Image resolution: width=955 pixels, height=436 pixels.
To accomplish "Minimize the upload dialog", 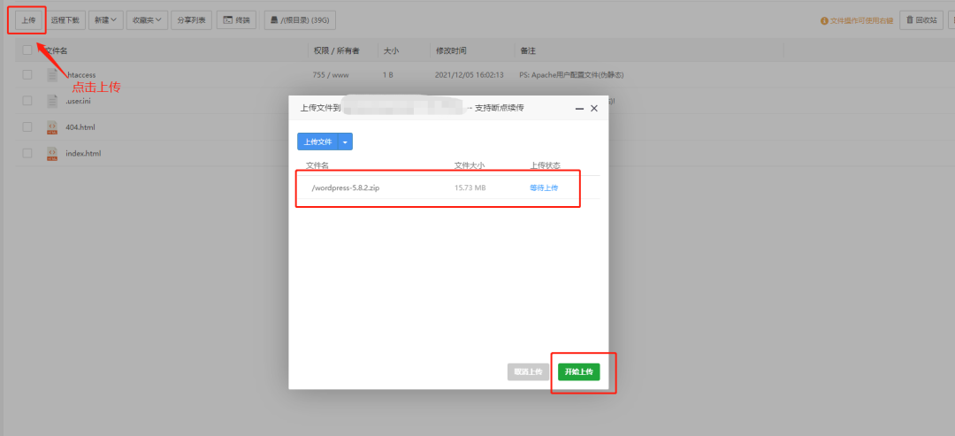I will [x=579, y=108].
